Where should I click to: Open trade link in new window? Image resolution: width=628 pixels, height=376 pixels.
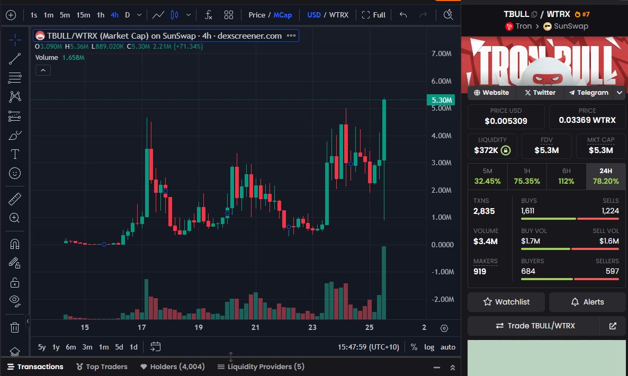(x=613, y=326)
